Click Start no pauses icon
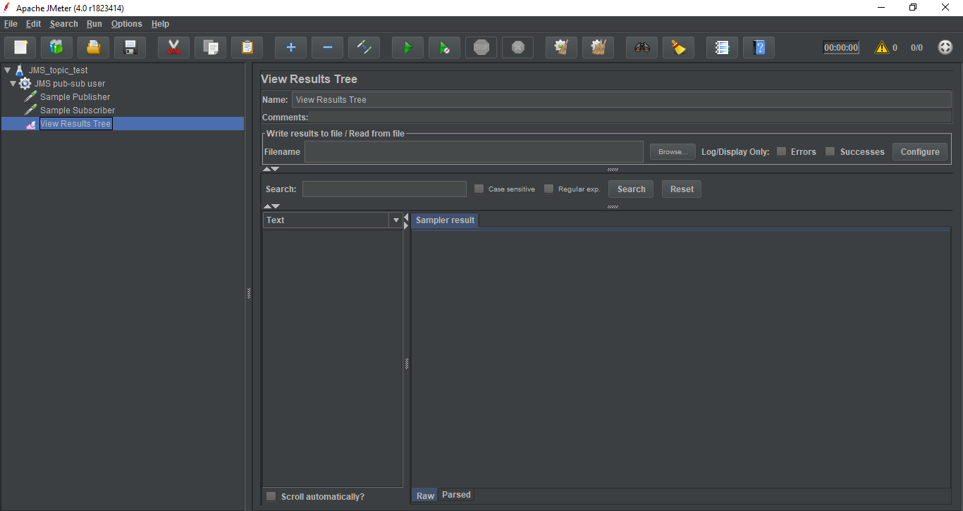Image resolution: width=963 pixels, height=511 pixels. click(x=444, y=48)
